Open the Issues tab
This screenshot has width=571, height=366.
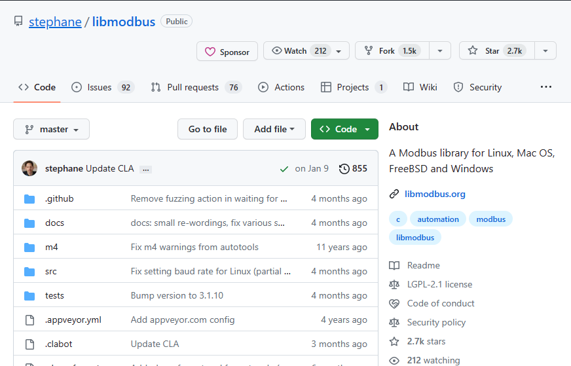point(103,87)
